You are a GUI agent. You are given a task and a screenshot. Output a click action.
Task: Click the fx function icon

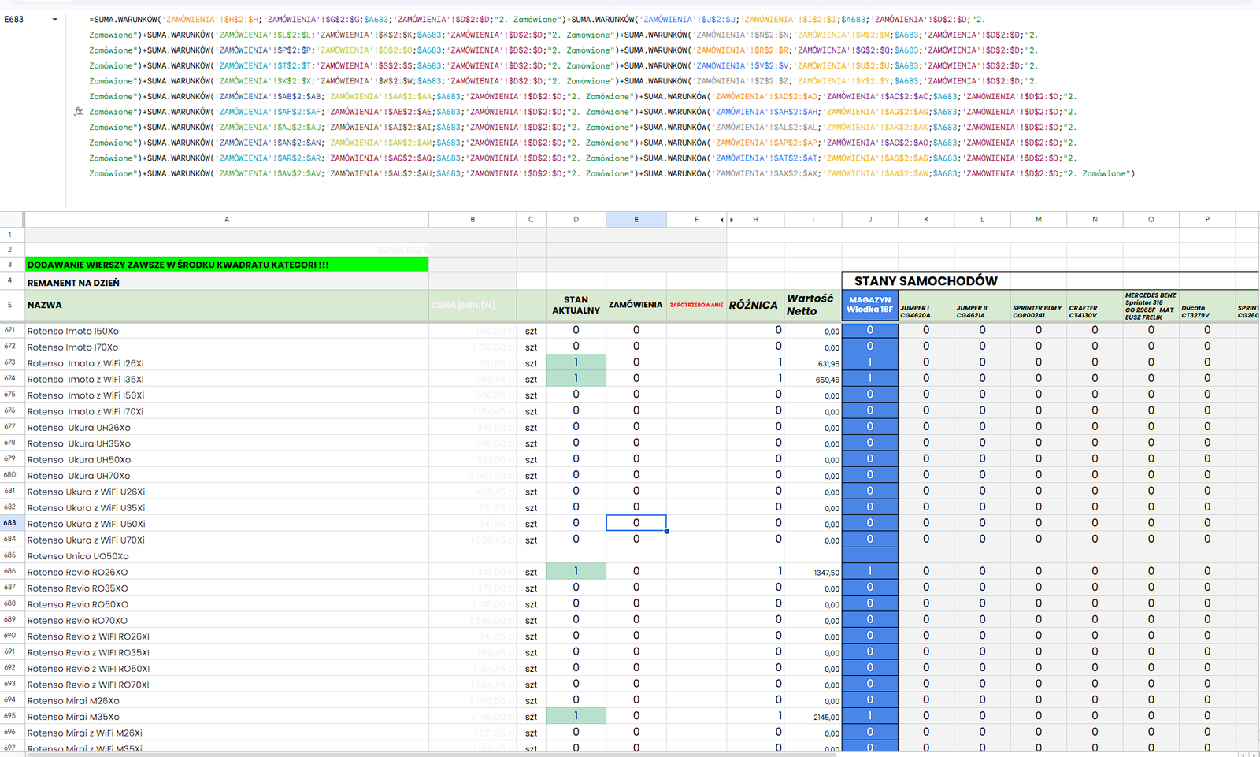(78, 112)
